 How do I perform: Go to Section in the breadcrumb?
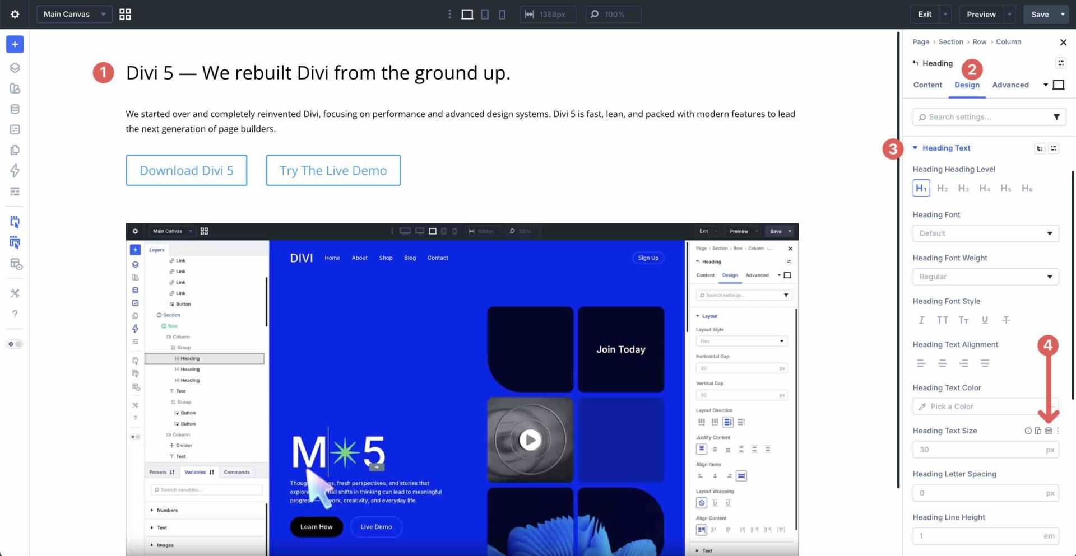(x=950, y=42)
